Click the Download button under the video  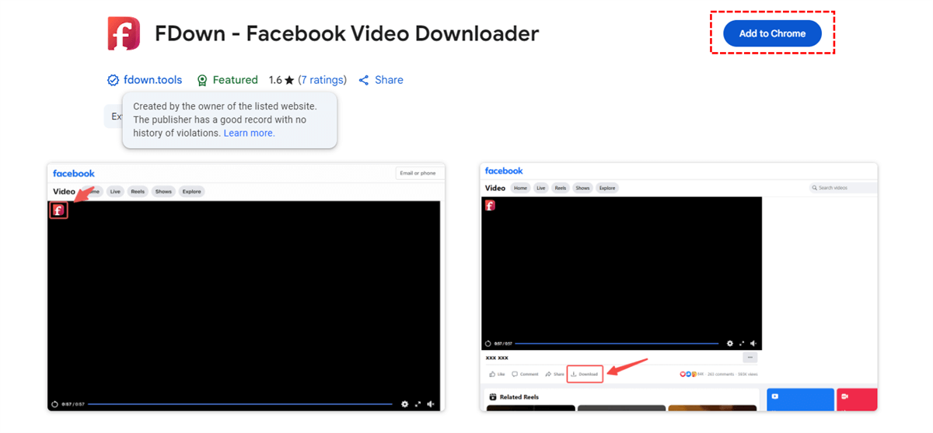585,374
